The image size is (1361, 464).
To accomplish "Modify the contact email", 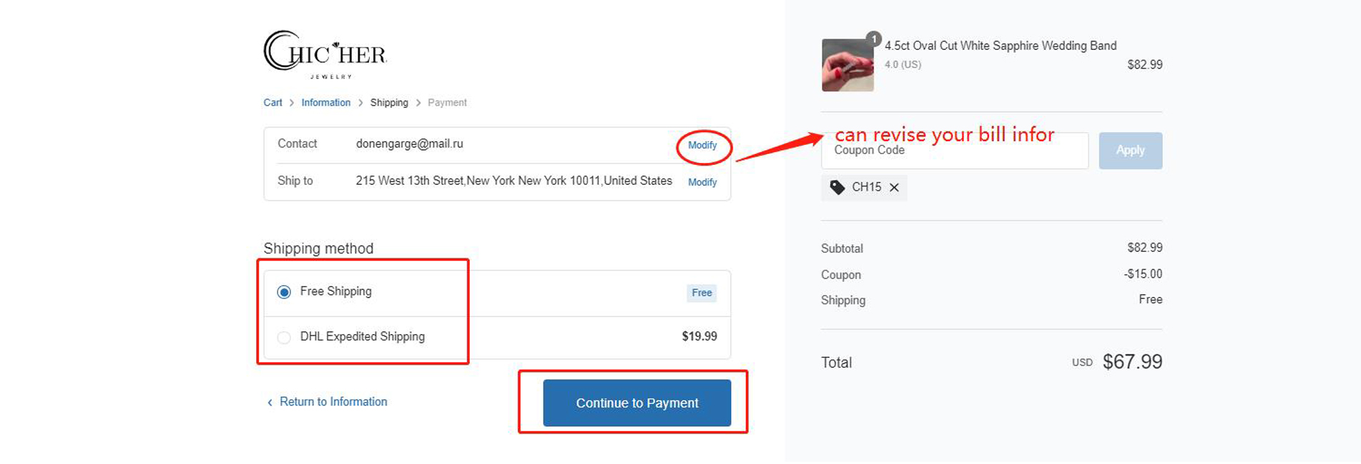I will pos(702,146).
